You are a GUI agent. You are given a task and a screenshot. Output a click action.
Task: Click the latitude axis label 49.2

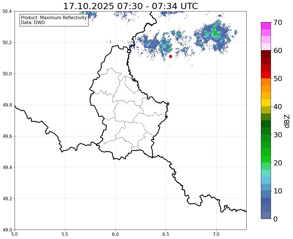tap(7, 199)
